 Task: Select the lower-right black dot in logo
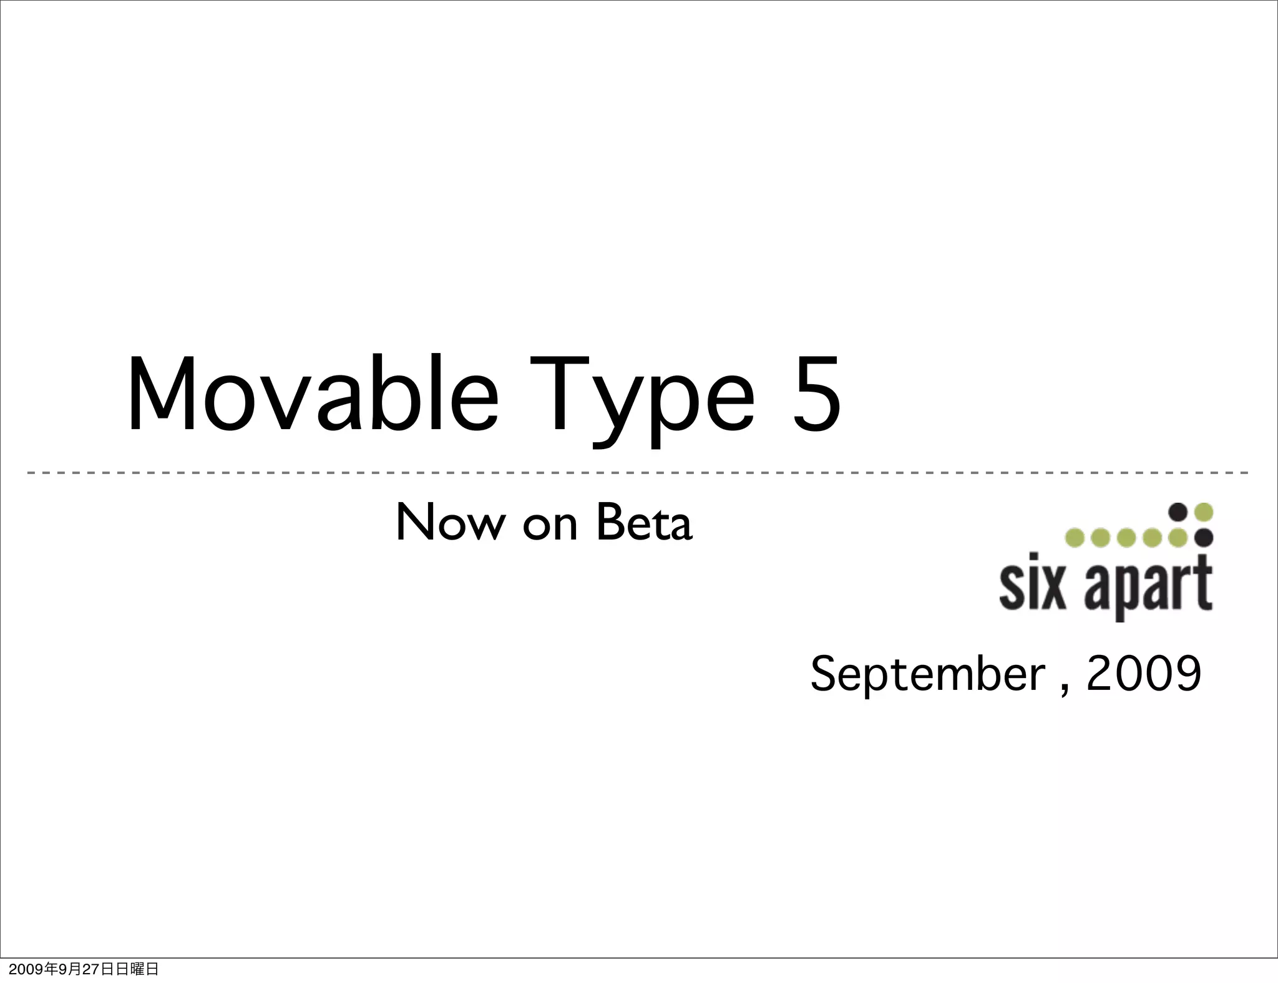click(x=1204, y=537)
